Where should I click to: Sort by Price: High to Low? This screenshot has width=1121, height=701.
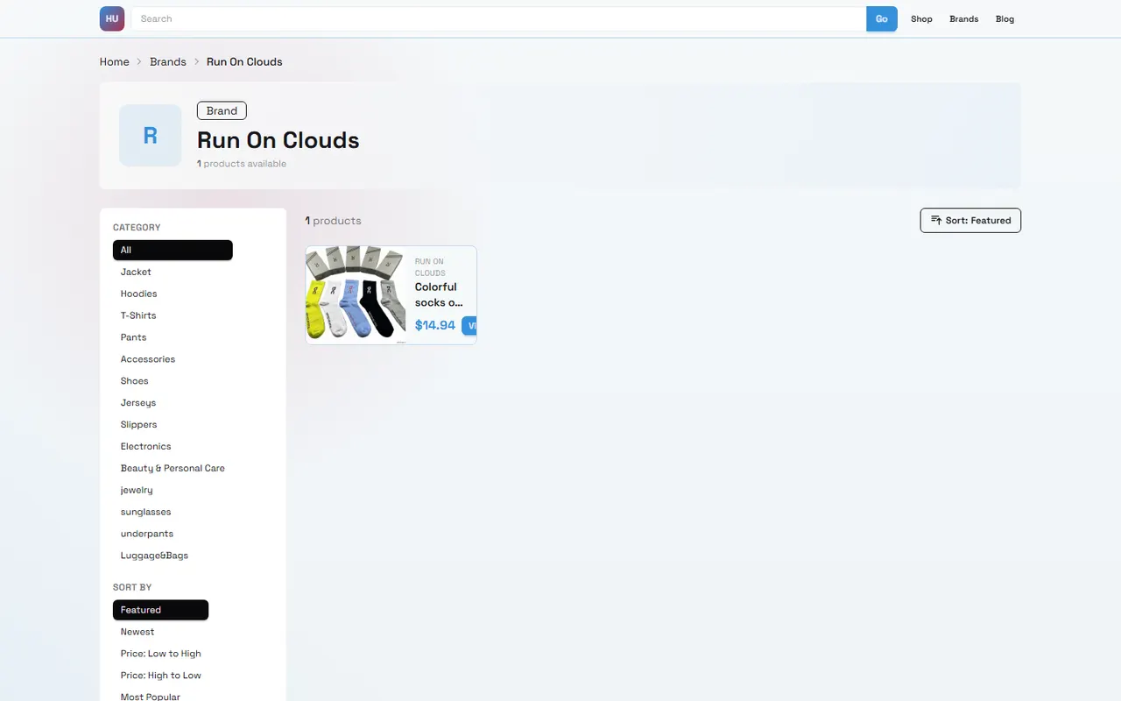point(161,676)
